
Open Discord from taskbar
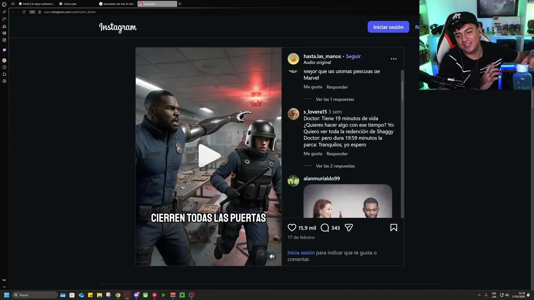tap(136, 295)
